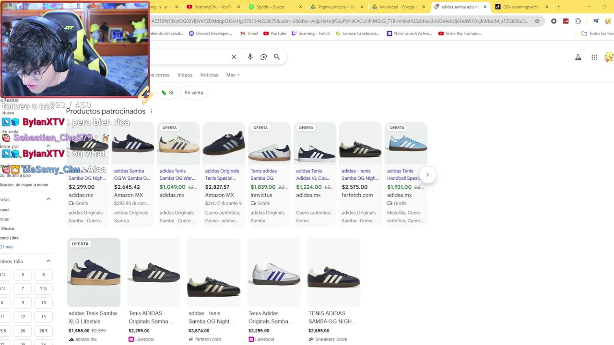This screenshot has height=345, width=614.
Task: Click the round dark extension icon
Action: click(554, 21)
